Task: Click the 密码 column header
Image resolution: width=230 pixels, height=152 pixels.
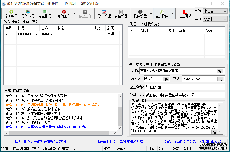Action: (x=48, y=28)
